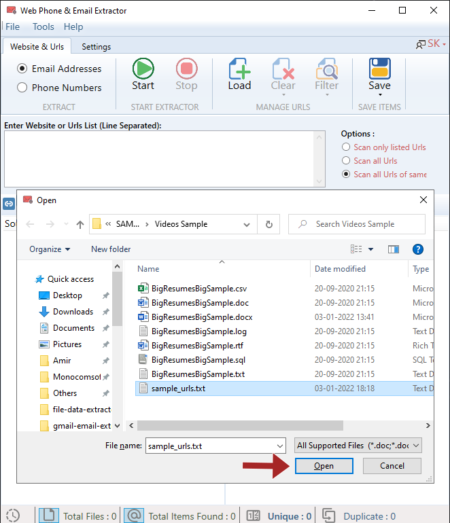The height and width of the screenshot is (523, 450).
Task: Click the red Stop icon
Action: (x=187, y=69)
